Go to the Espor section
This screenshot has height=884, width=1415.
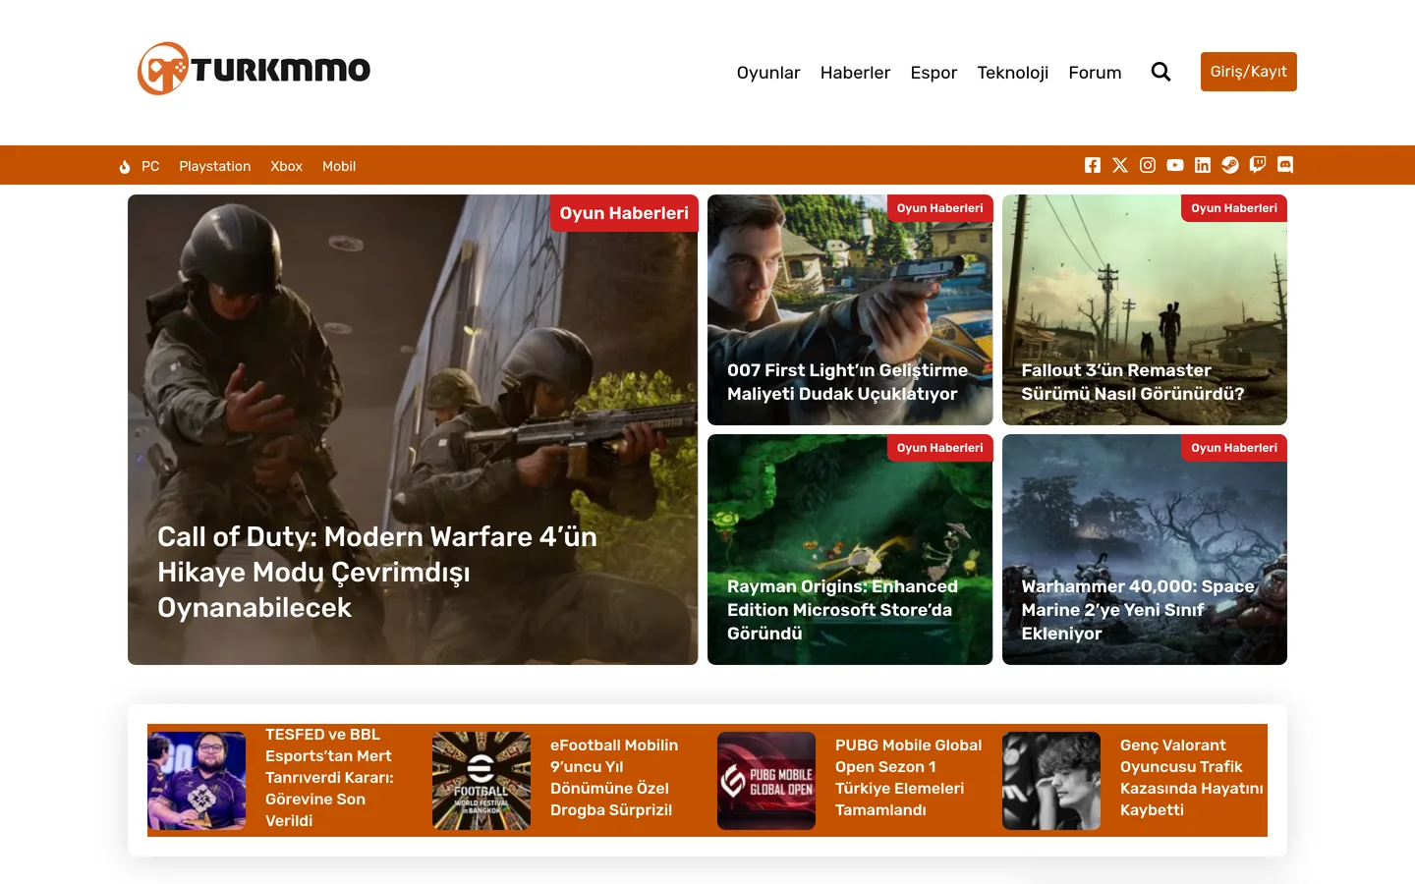934,73
